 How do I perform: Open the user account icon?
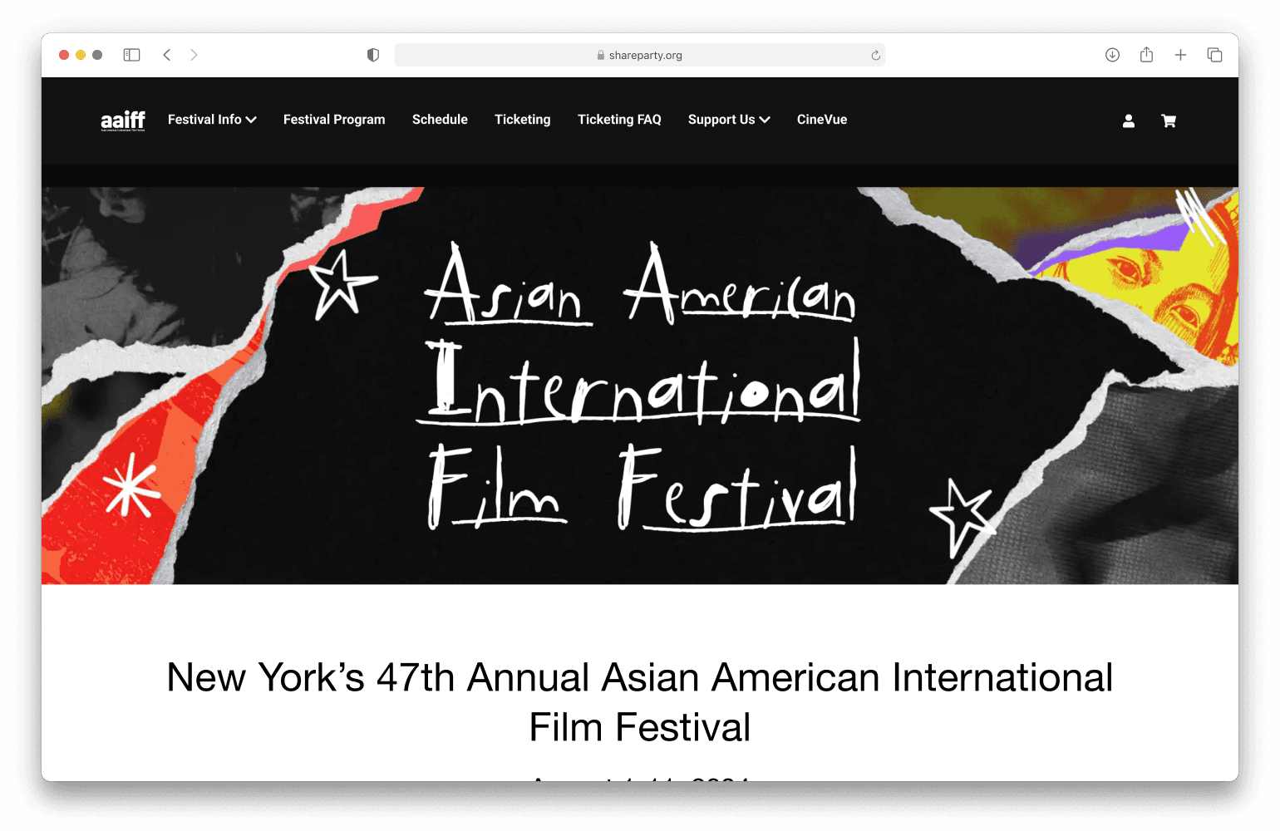pos(1129,120)
